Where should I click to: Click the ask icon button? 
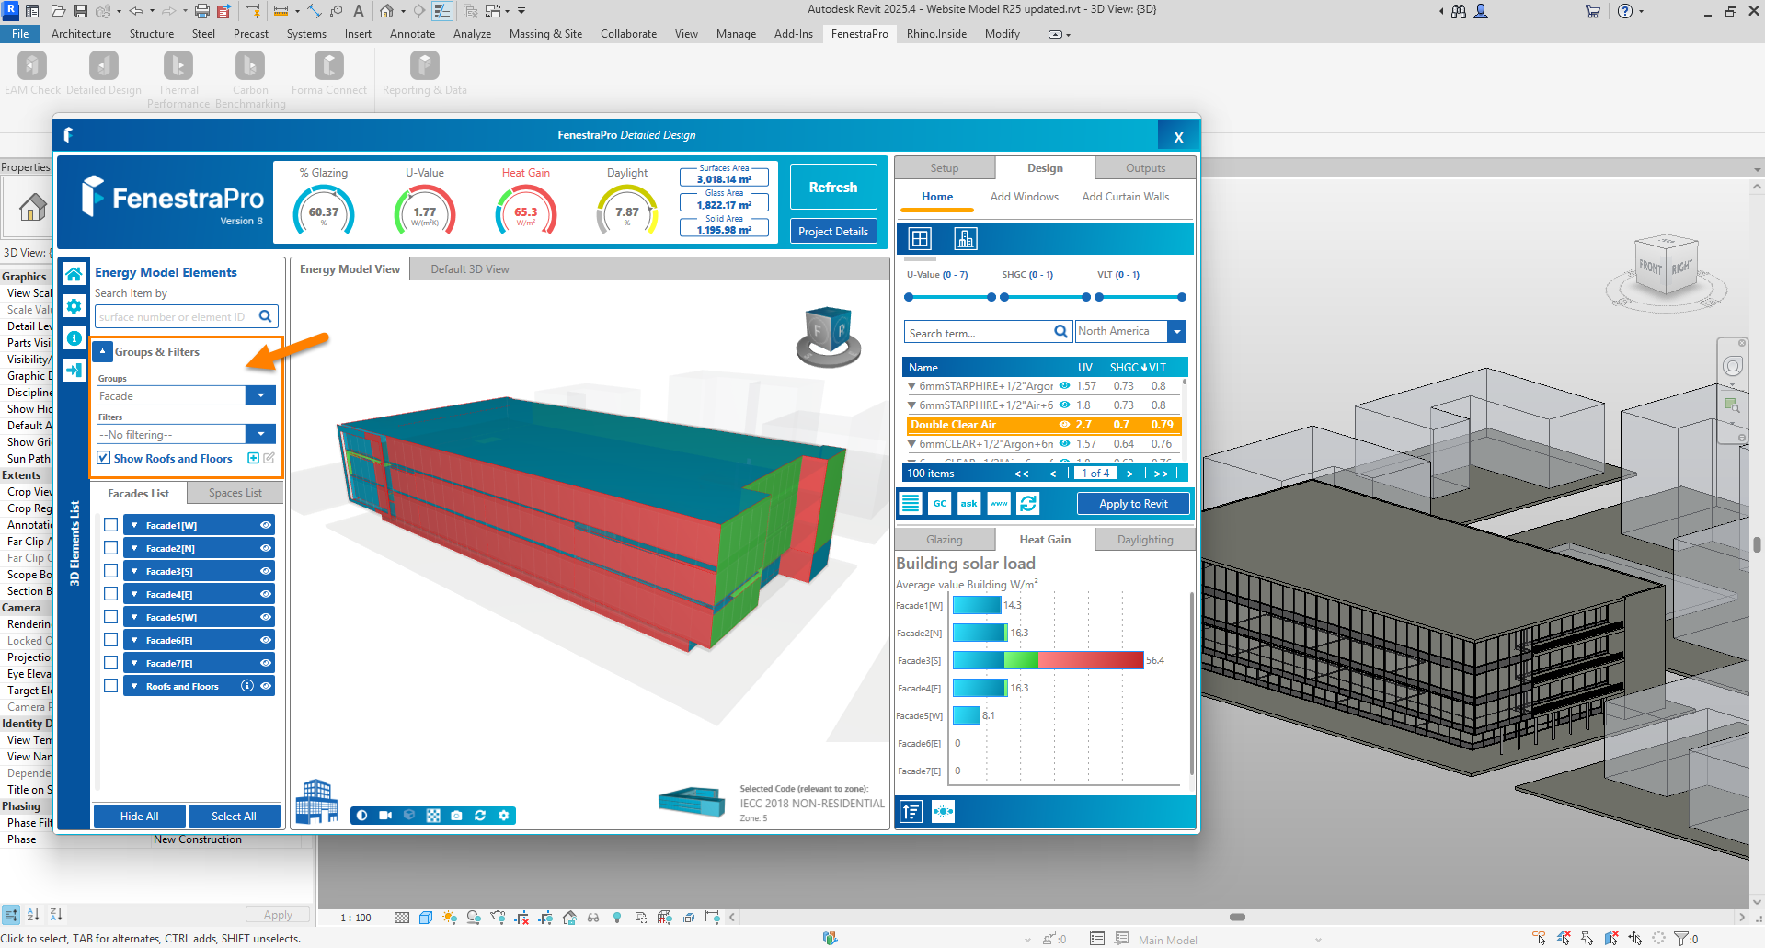point(969,503)
